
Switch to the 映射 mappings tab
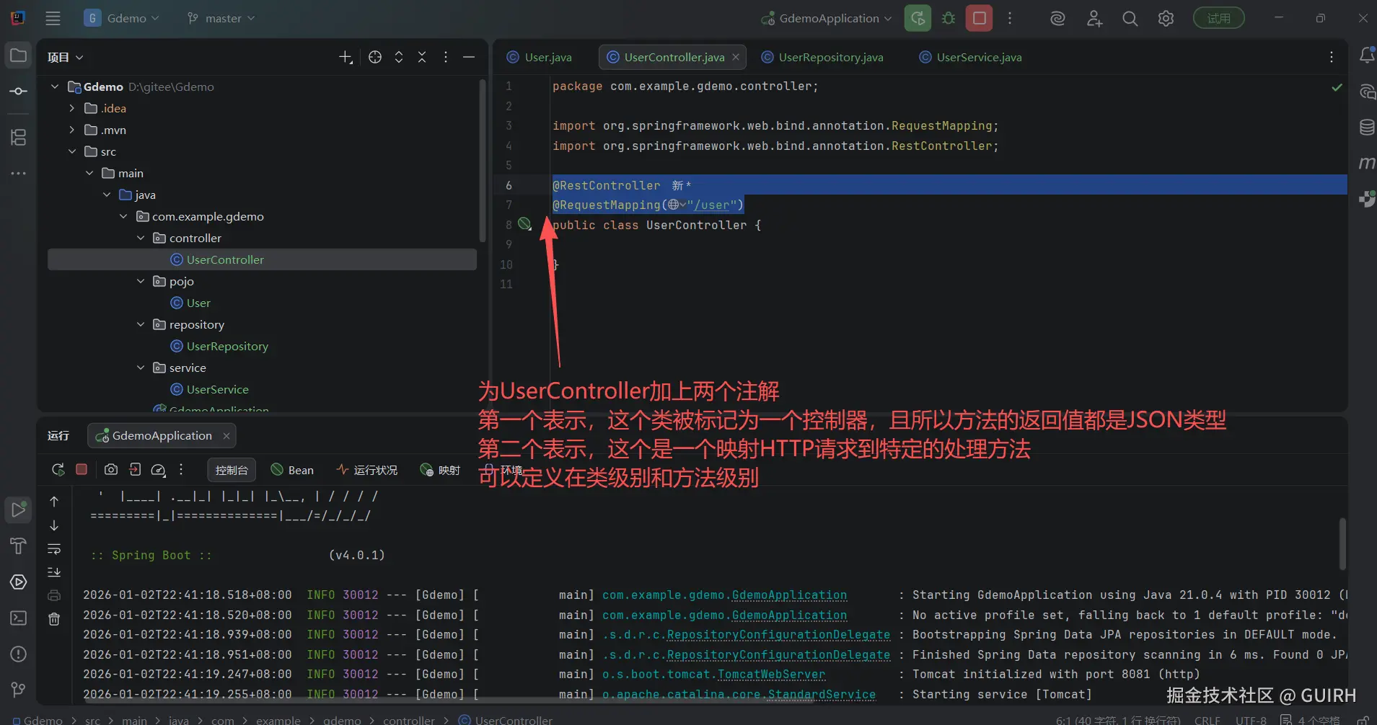pos(440,470)
